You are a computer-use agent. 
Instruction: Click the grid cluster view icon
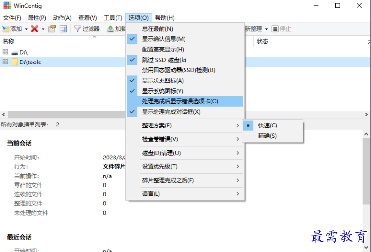pos(63,29)
